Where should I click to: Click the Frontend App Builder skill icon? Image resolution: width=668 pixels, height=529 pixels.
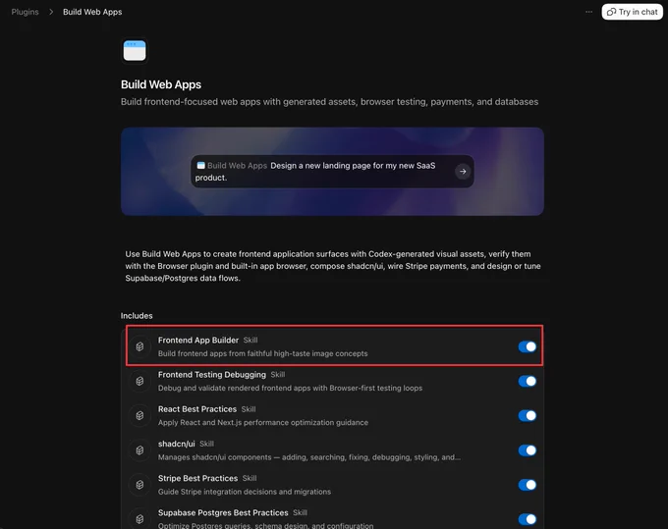coord(139,346)
